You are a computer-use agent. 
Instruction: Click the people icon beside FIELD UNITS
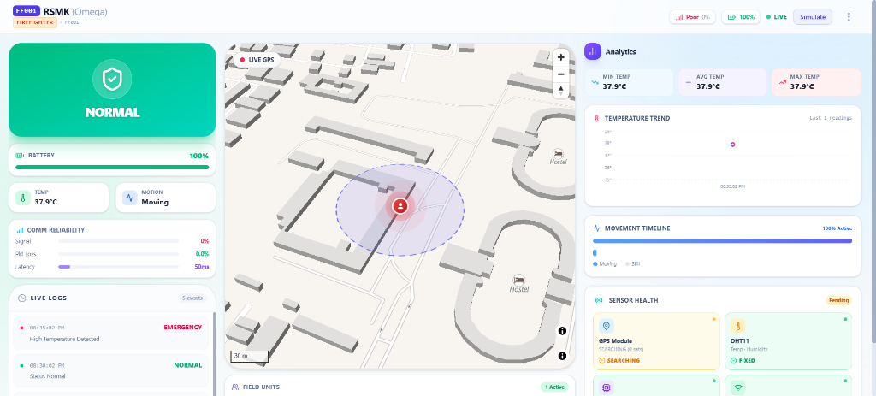click(x=235, y=387)
